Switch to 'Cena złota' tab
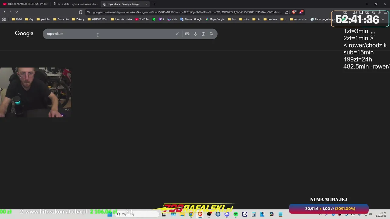390x219 pixels. (x=75, y=4)
